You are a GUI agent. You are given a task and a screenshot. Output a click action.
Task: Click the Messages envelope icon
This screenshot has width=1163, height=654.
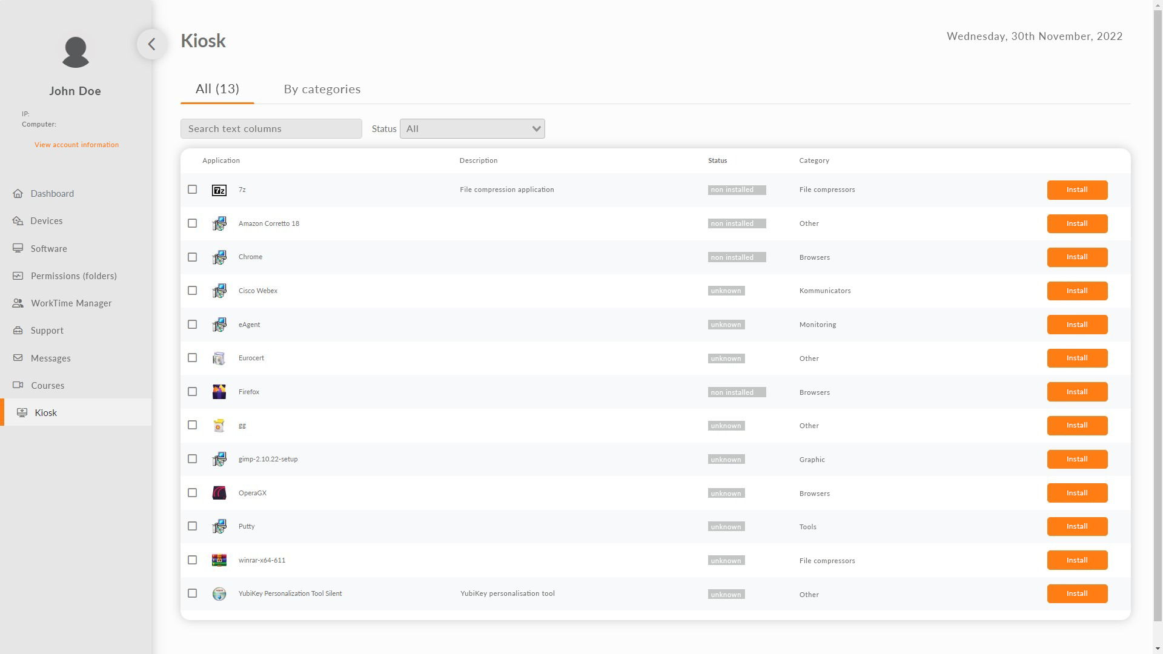point(18,358)
